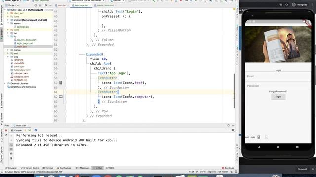
Task: Toggle scroll-to-end icon in console gutter
Action: [11, 149]
